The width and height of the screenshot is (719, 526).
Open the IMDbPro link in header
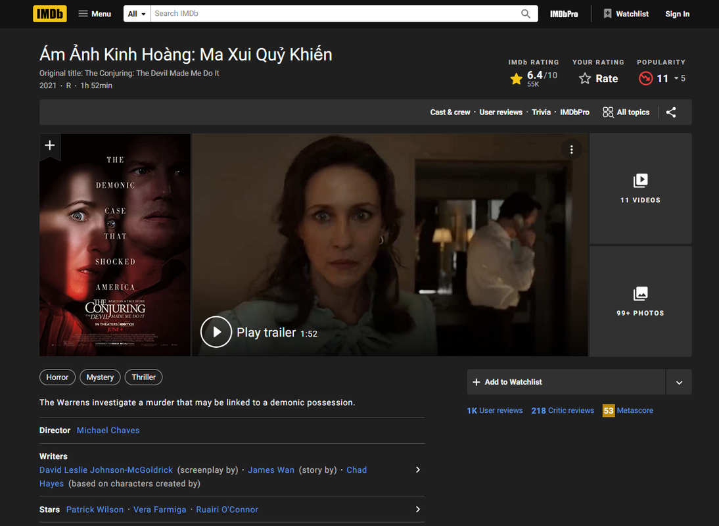pos(564,14)
